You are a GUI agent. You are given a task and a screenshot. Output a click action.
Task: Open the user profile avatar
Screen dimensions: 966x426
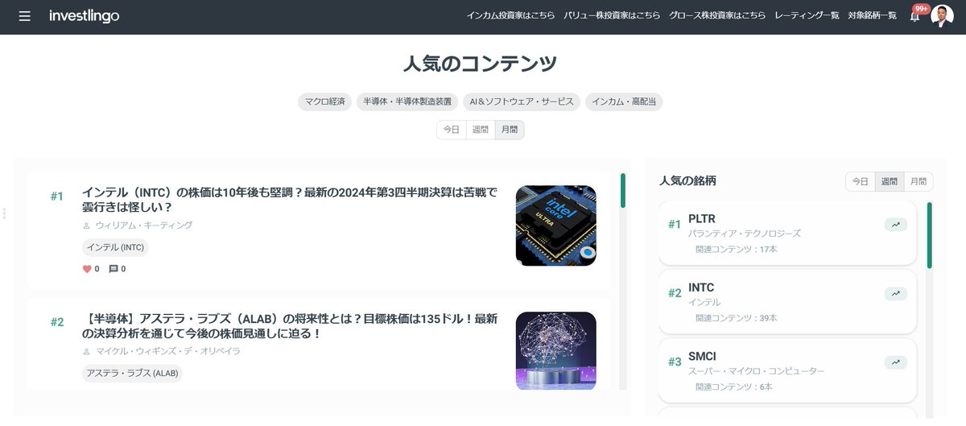(x=942, y=16)
